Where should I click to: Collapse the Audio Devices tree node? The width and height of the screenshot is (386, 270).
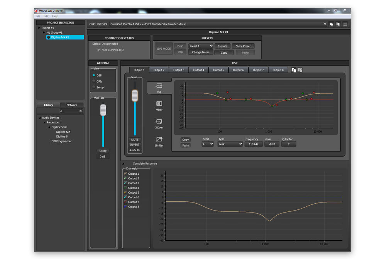point(40,118)
